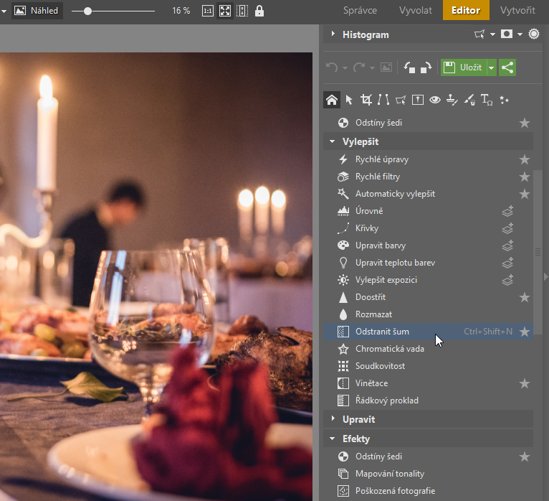This screenshot has width=549, height=501.
Task: Open the selection tools group
Action: 401,100
